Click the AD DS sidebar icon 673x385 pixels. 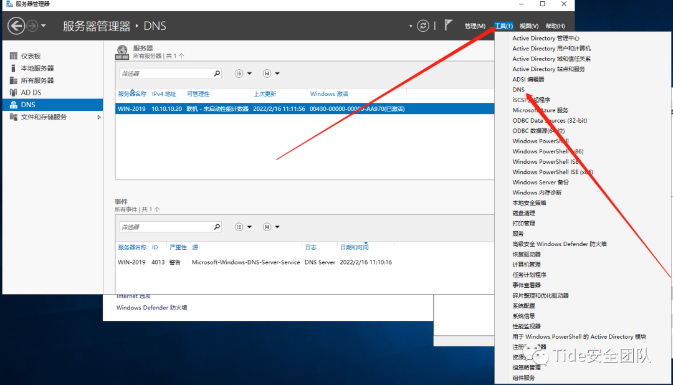pyautogui.click(x=13, y=92)
